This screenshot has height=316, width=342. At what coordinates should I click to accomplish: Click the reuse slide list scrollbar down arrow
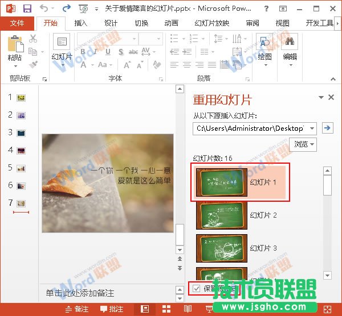(327, 275)
